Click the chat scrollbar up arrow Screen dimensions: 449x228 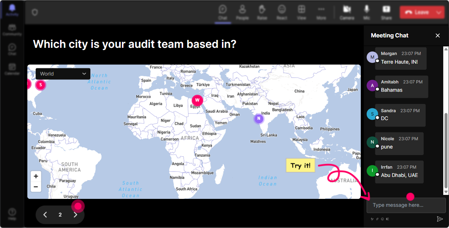click(x=446, y=49)
